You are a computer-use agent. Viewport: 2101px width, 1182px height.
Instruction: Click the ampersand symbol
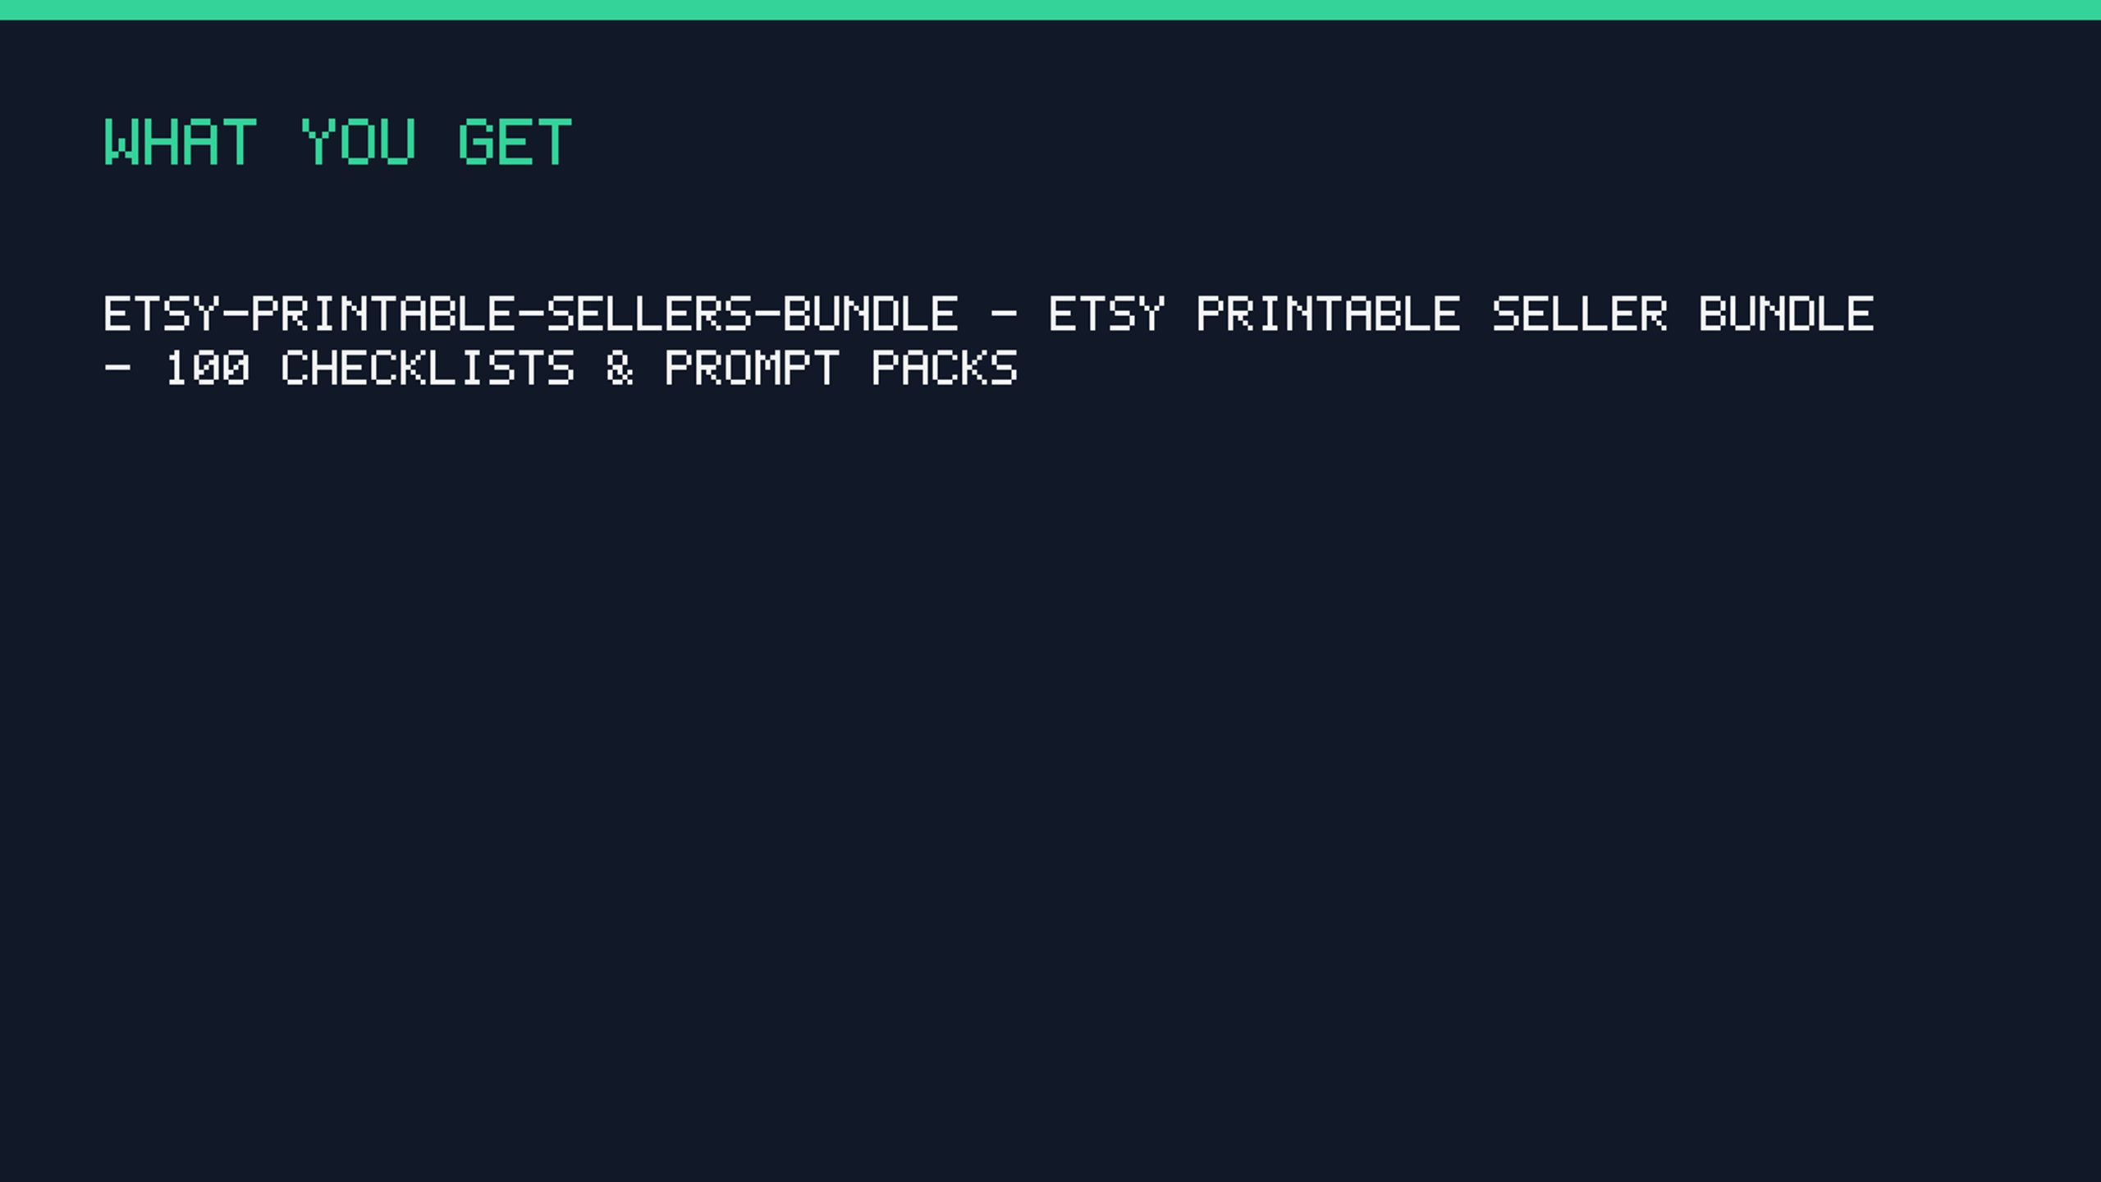(620, 369)
